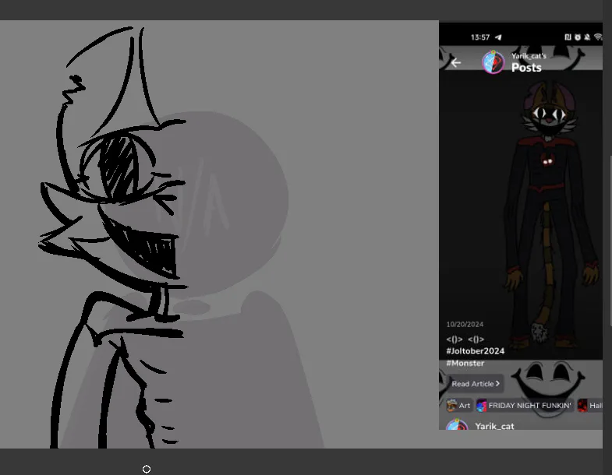Click the vertical scrollbar at the window's right edge
612x475 pixels.
[610, 241]
